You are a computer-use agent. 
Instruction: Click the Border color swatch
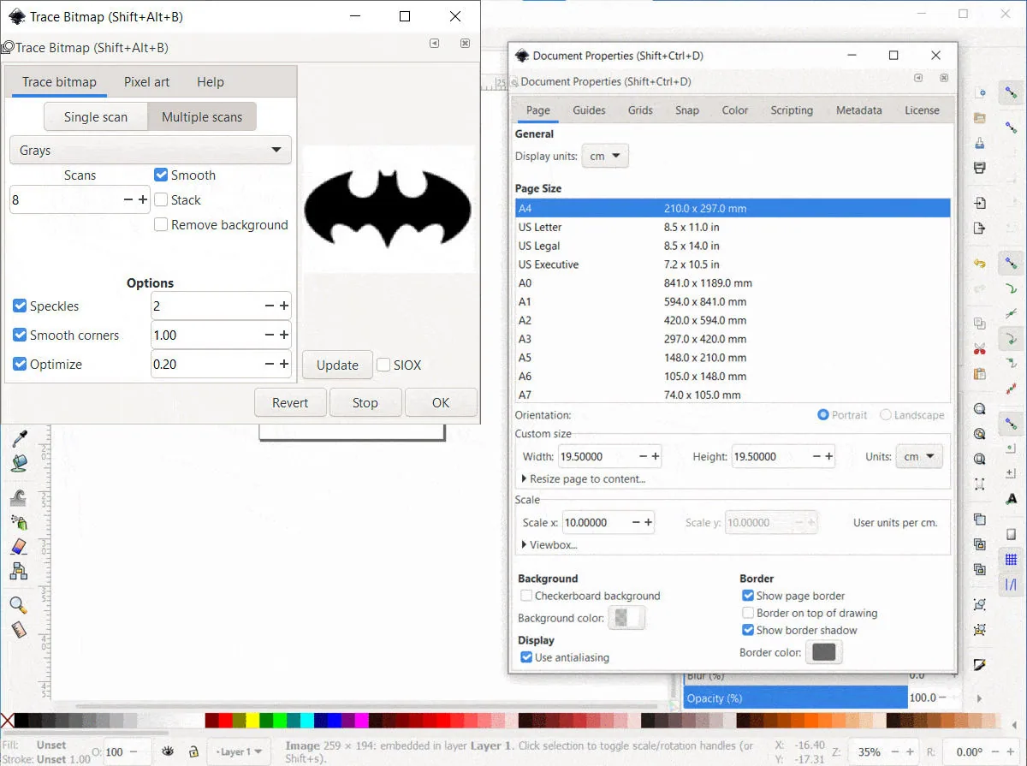point(824,652)
